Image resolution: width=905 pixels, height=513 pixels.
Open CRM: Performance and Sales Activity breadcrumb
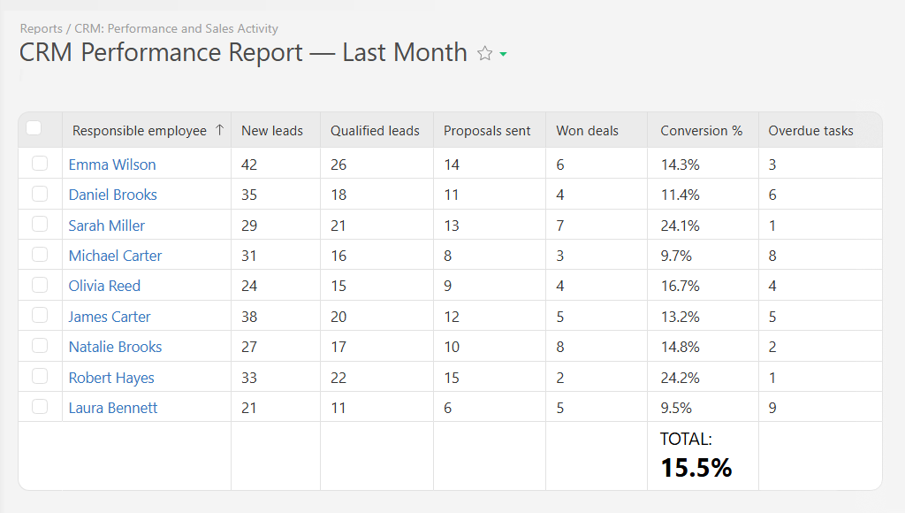click(x=176, y=28)
